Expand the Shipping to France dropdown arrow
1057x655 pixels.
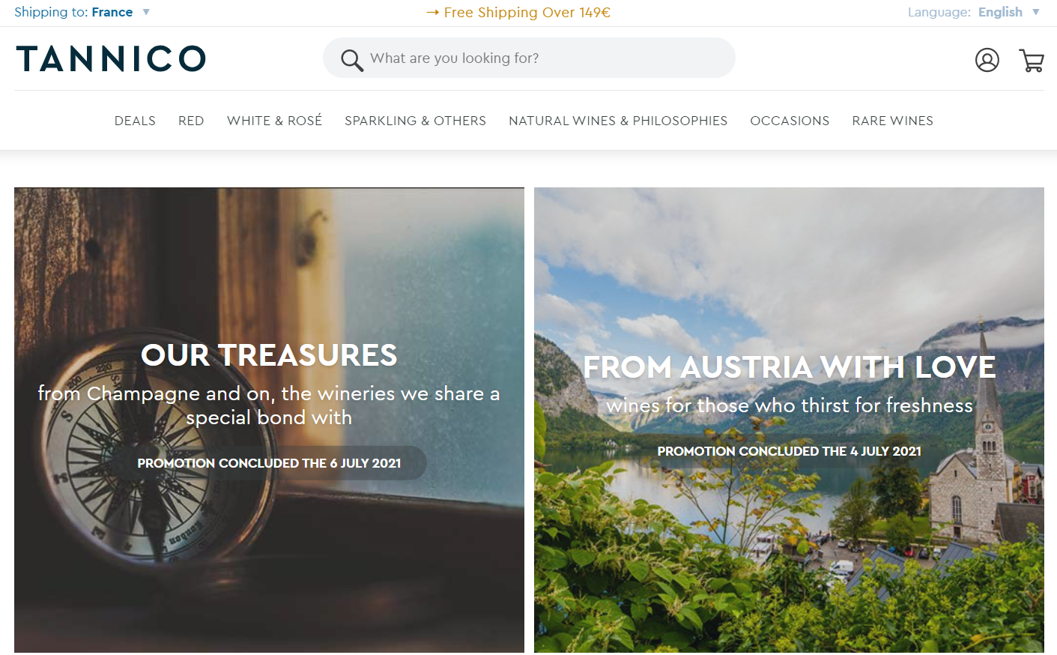pos(146,12)
